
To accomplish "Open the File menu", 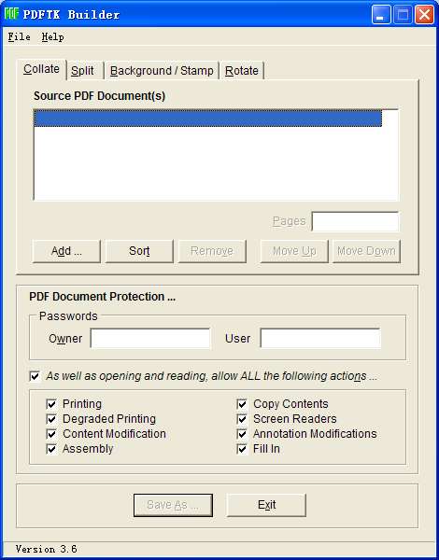I will pyautogui.click(x=19, y=36).
